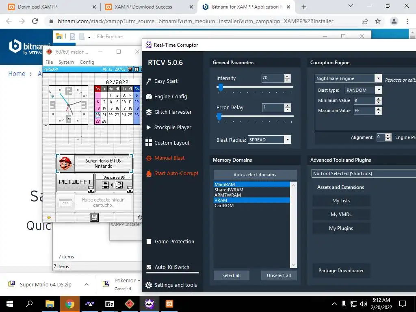The image size is (416, 312).
Task: Click Chrome share page icon
Action: (365, 21)
